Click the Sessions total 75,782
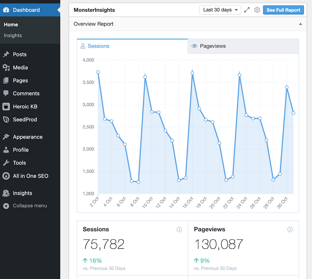This screenshot has height=279, width=312. pos(104,244)
